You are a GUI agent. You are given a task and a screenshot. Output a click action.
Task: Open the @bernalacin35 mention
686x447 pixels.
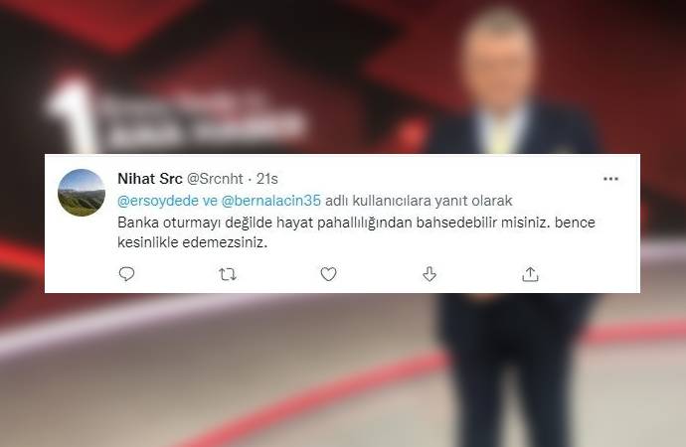coord(271,201)
